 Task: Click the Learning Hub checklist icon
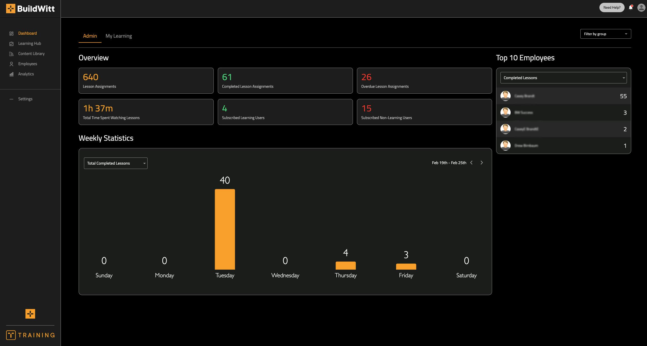pos(11,44)
